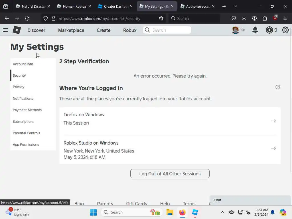Click the Windows taskbar search box

point(132,212)
